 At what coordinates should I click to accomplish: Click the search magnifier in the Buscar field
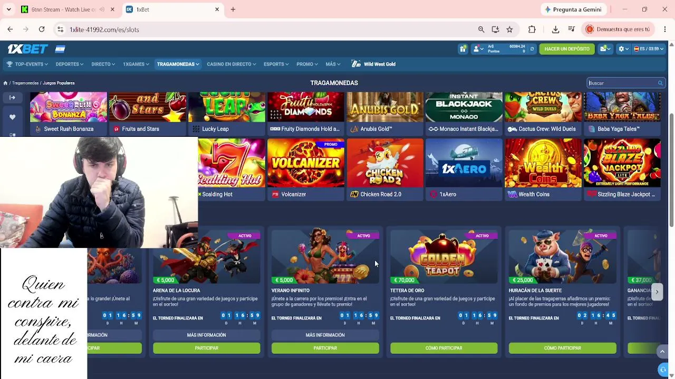(660, 83)
